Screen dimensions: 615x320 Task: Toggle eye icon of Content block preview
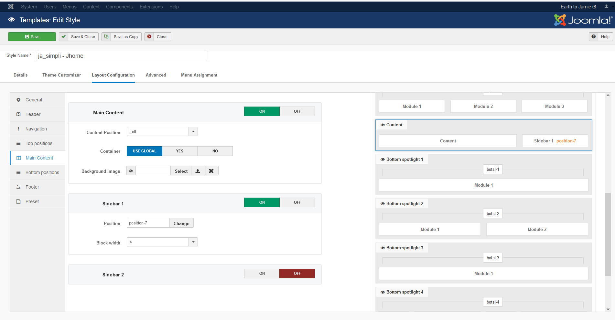pos(383,125)
